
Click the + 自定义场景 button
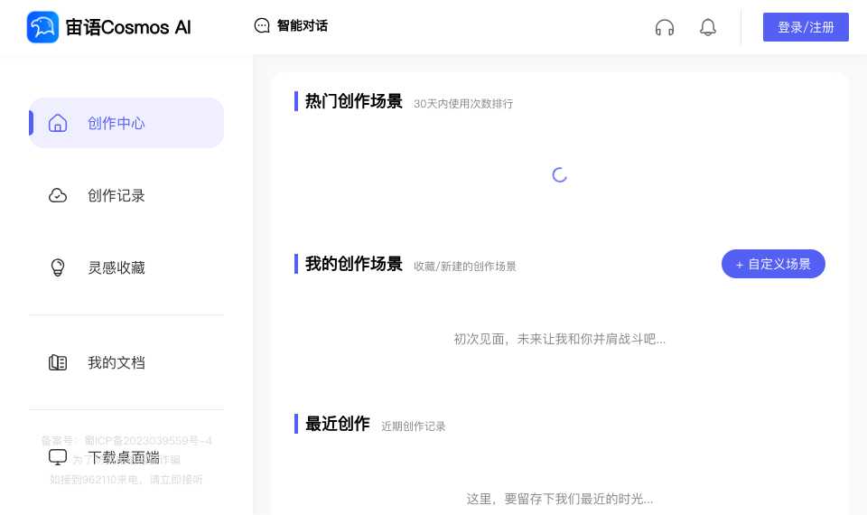click(773, 264)
